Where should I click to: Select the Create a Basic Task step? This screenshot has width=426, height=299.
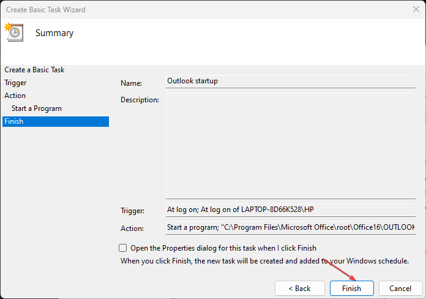point(34,70)
